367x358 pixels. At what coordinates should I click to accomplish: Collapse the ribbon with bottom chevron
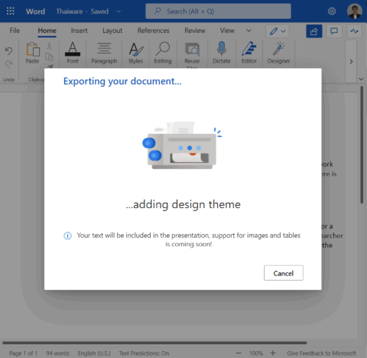point(361,79)
